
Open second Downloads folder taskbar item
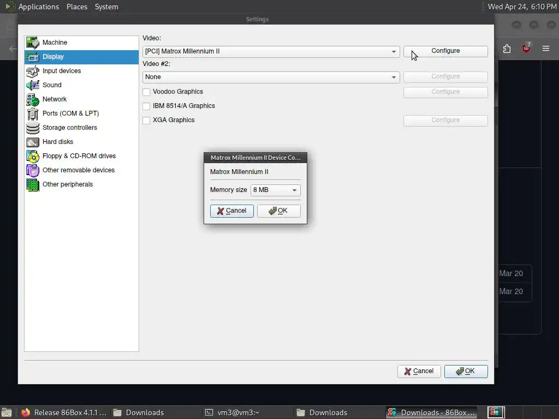[322, 412]
